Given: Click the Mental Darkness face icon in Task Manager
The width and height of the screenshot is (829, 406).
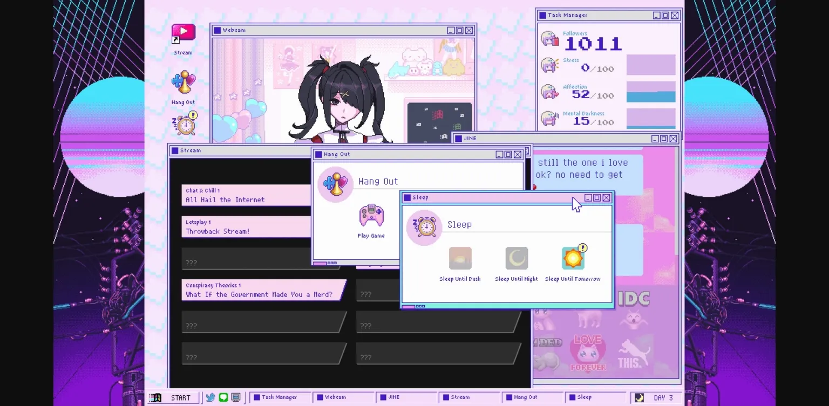Looking at the screenshot, I should (x=548, y=117).
